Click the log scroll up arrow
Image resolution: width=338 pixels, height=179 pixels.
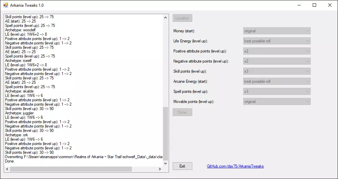coord(165,17)
